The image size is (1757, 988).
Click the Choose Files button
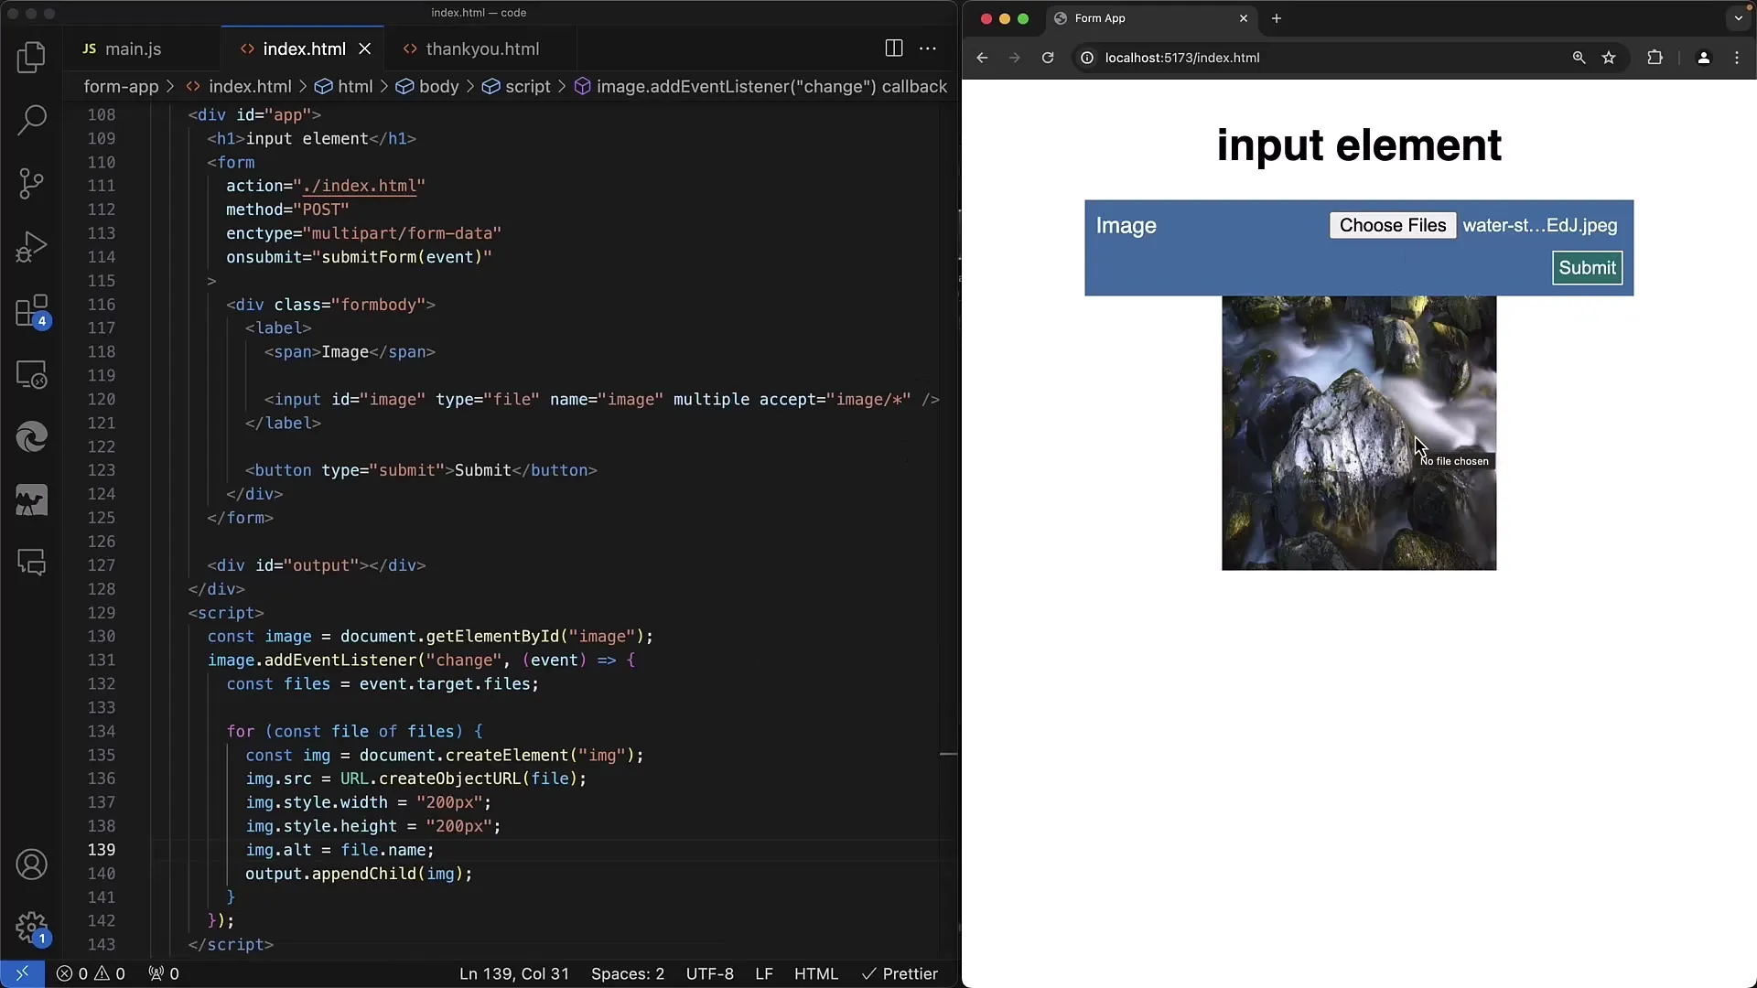click(x=1392, y=225)
